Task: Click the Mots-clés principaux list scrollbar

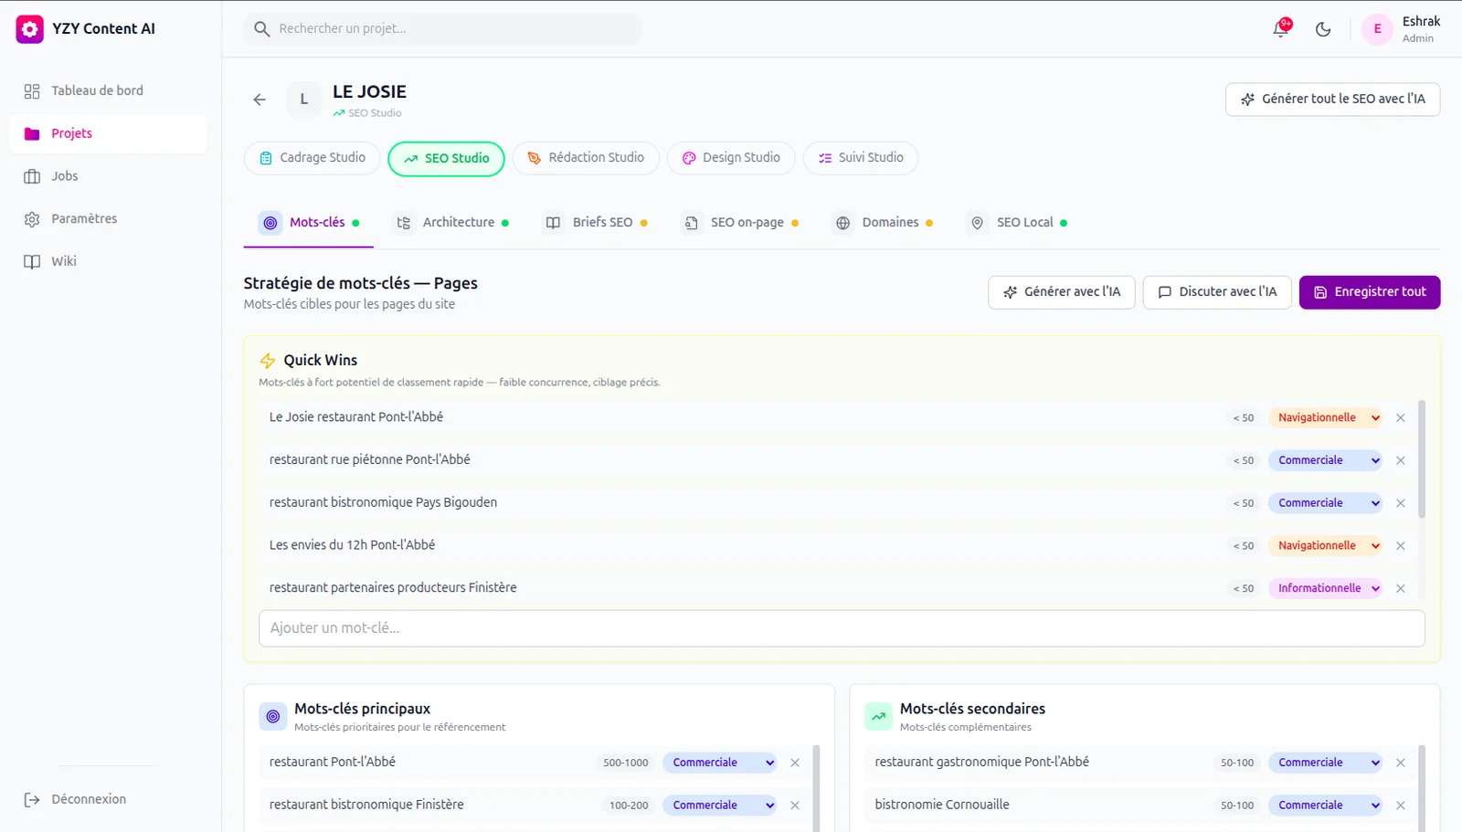Action: [816, 787]
